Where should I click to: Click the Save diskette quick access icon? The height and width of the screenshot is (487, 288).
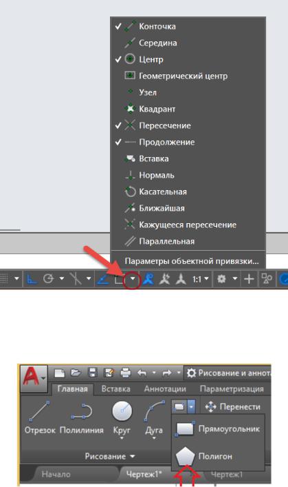pyautogui.click(x=92, y=373)
